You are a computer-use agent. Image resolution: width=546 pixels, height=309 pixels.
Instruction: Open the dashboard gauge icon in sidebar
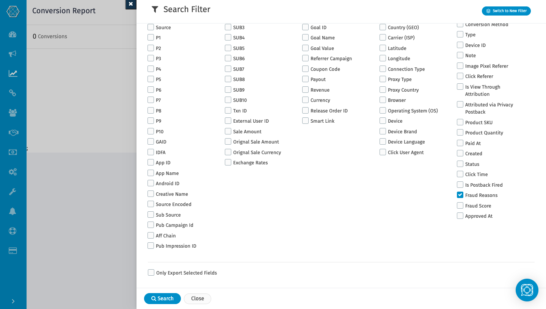tap(13, 34)
